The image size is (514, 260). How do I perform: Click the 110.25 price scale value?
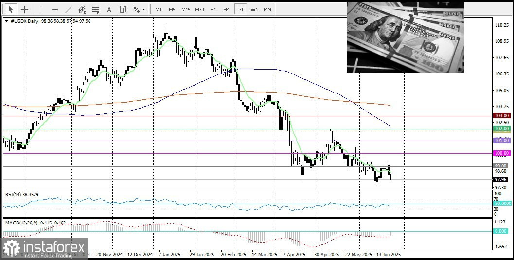point(502,25)
